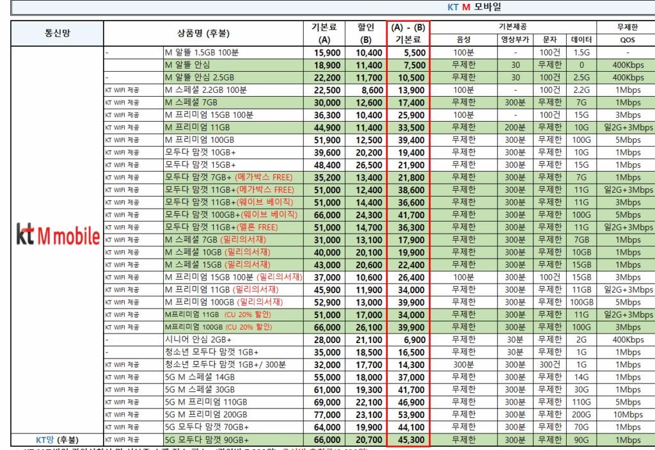Screen dimensions: 655x450
Task: Select '모두다 맘껏 11GB+(멜론 FREE)' plan
Action: 221,227
